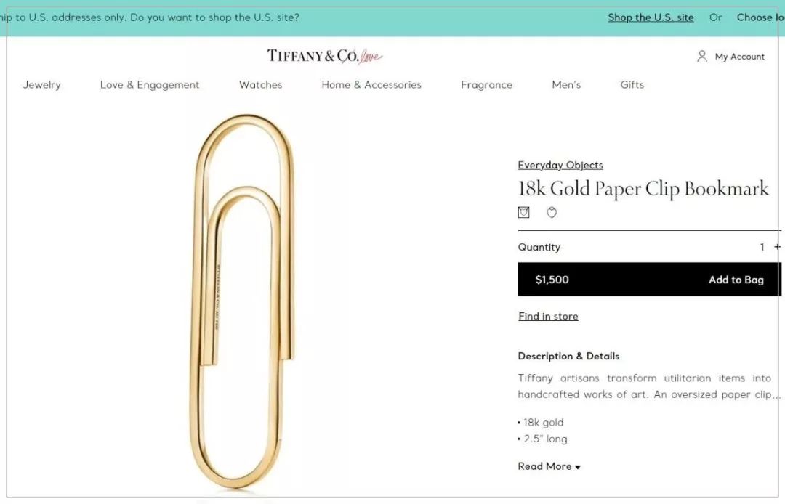
Task: Open the Jewelry menu
Action: 42,85
